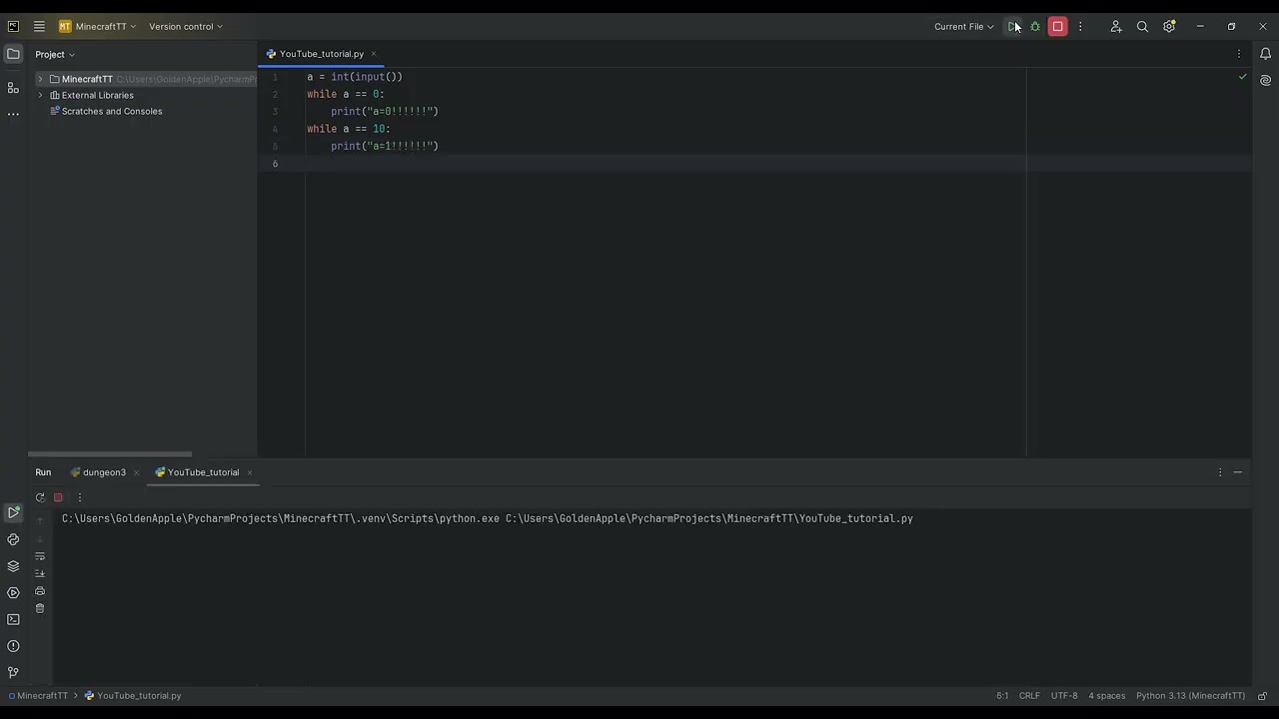
Task: Click the project tree horizontal scrollbar
Action: click(110, 454)
